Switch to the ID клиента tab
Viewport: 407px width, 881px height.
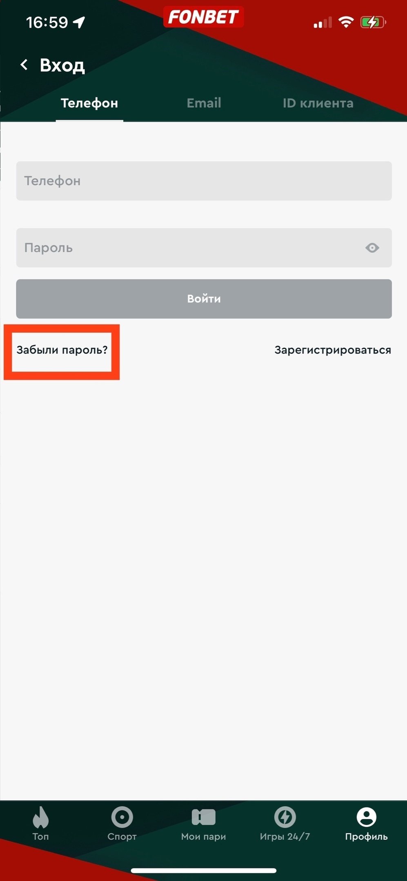[x=318, y=103]
